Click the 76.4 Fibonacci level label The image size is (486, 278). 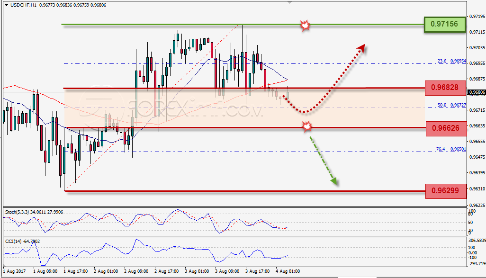(441, 149)
